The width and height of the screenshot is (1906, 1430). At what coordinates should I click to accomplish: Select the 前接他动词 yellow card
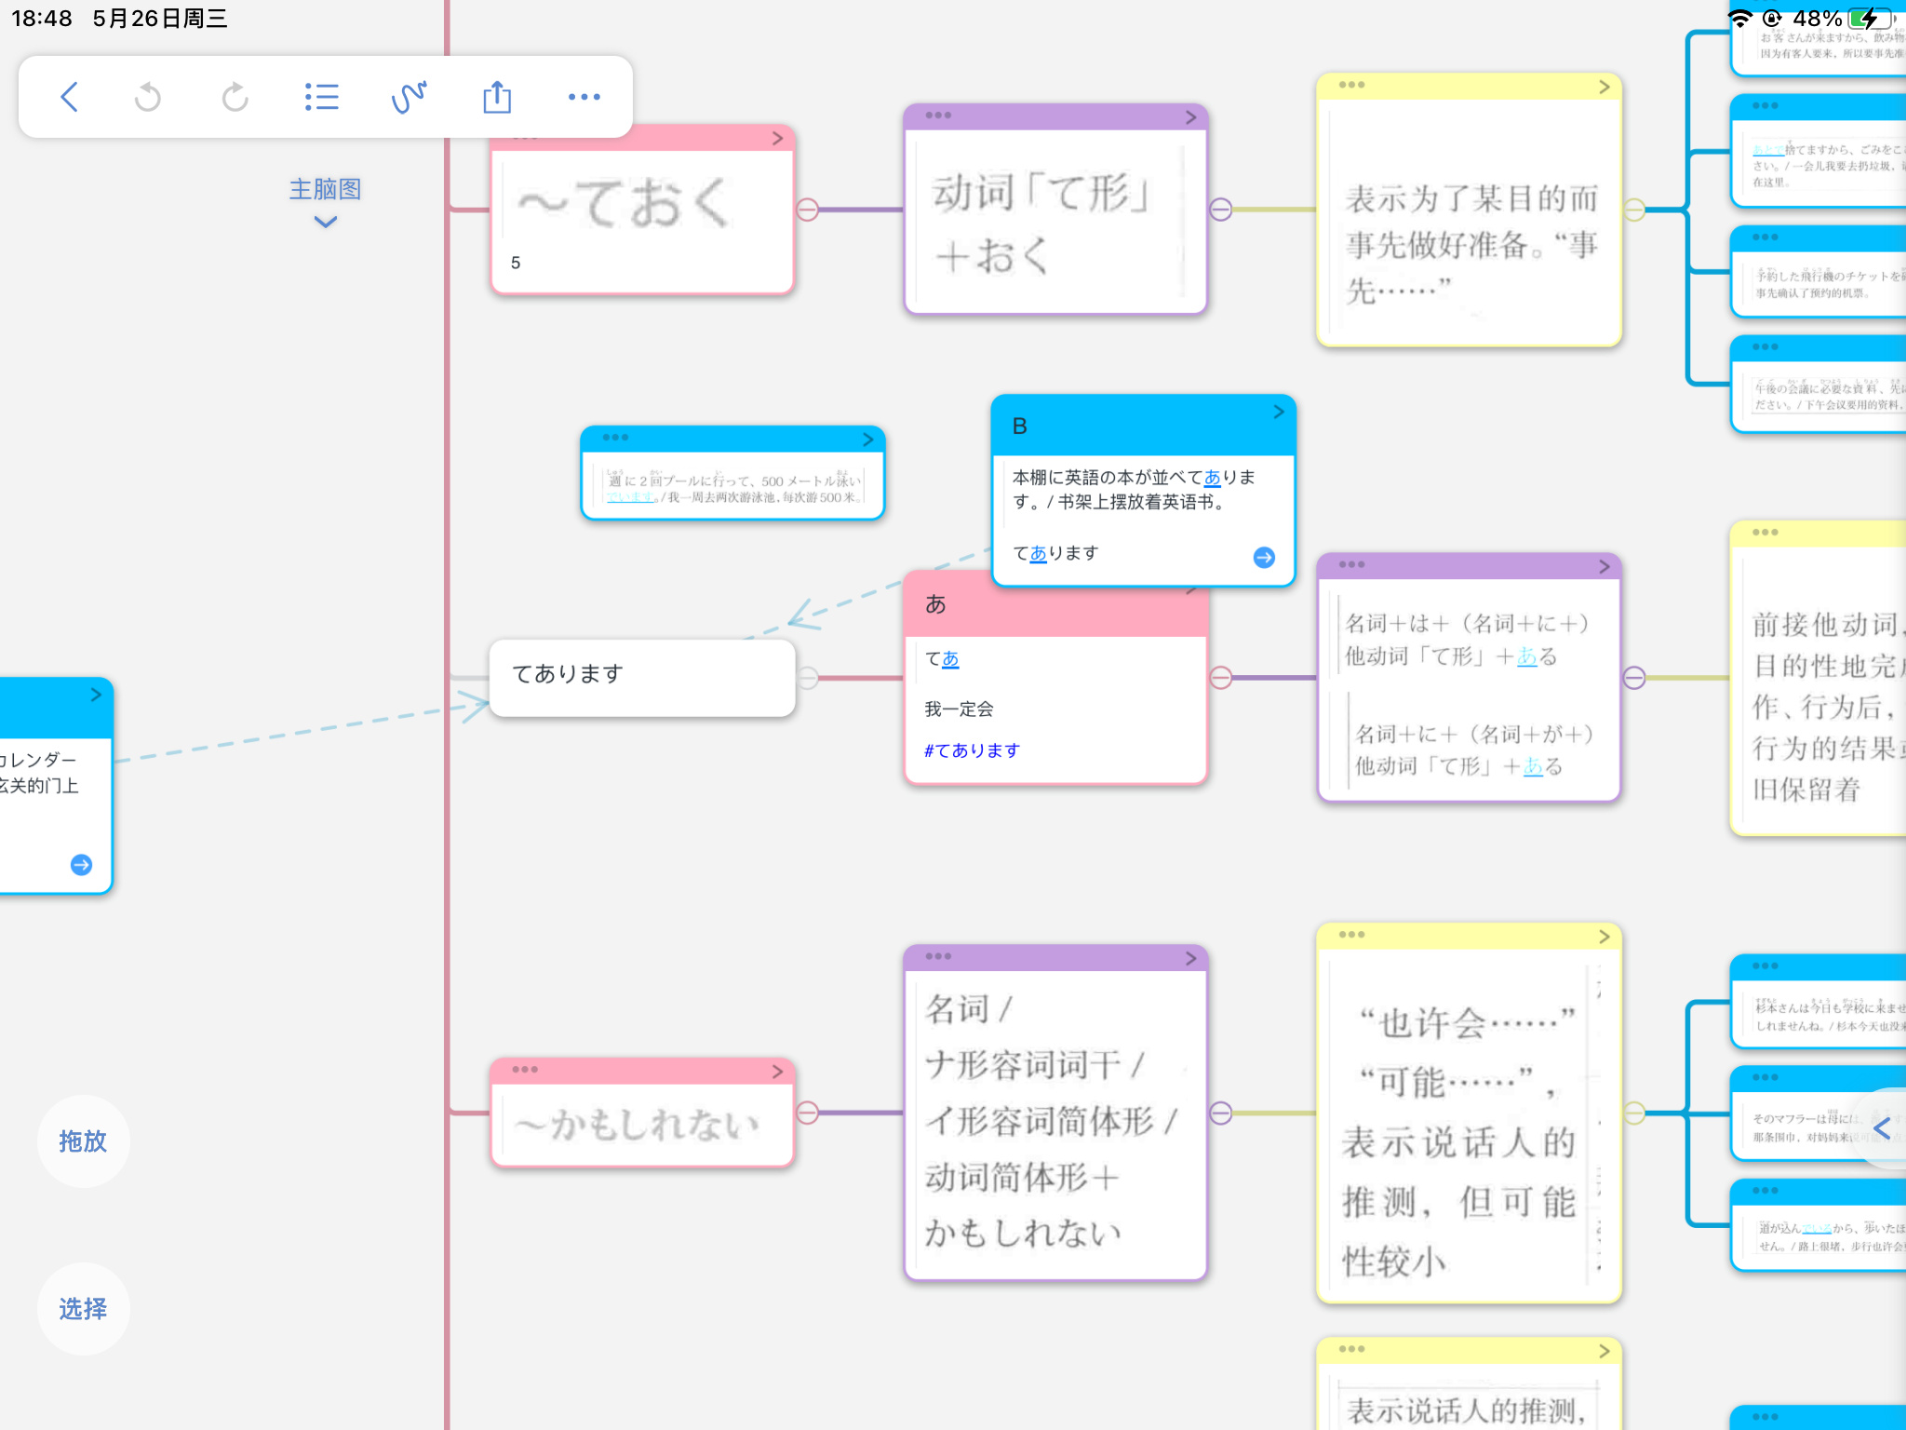click(1818, 678)
